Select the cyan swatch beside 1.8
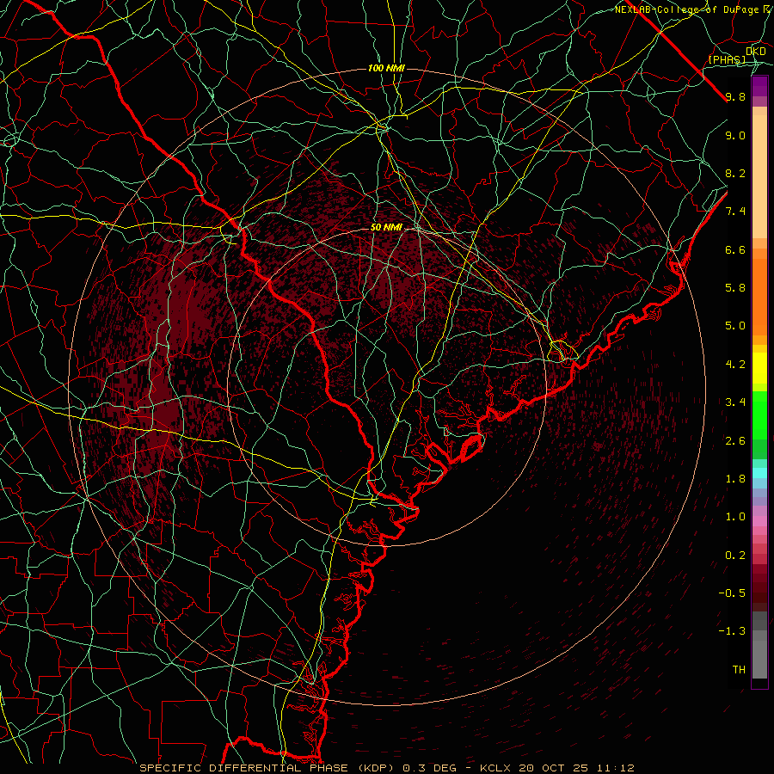This screenshot has height=774, width=774. (x=759, y=473)
